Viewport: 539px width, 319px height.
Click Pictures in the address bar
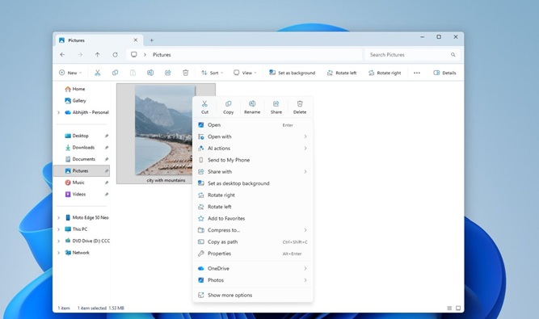(x=162, y=55)
